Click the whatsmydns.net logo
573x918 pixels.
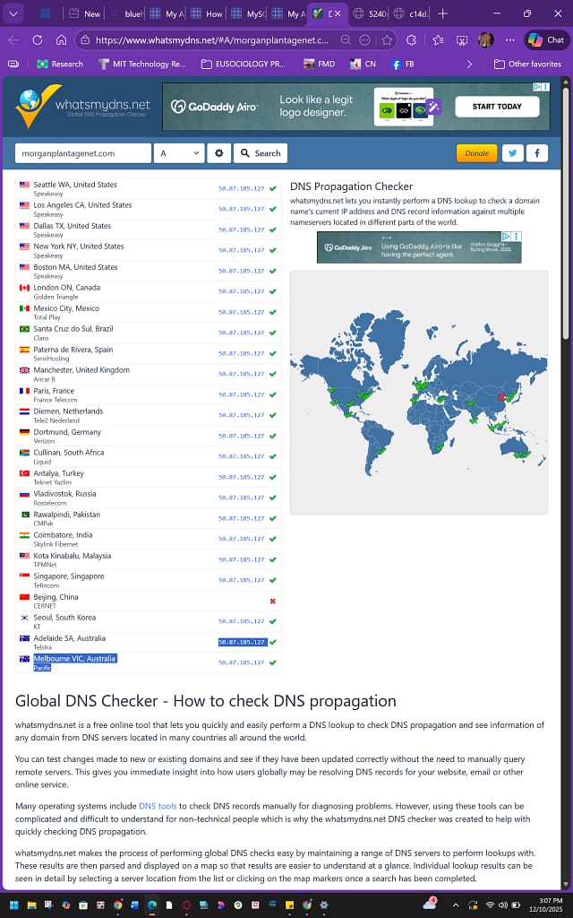point(82,108)
